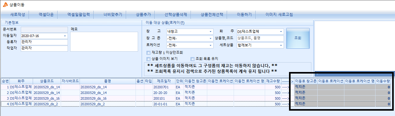This screenshot has width=395, height=116.
Task: Expand the 화주 dropdown DS테스트업체
Action: point(281,31)
